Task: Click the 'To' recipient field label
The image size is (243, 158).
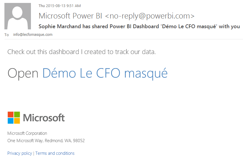Action: click(x=7, y=35)
